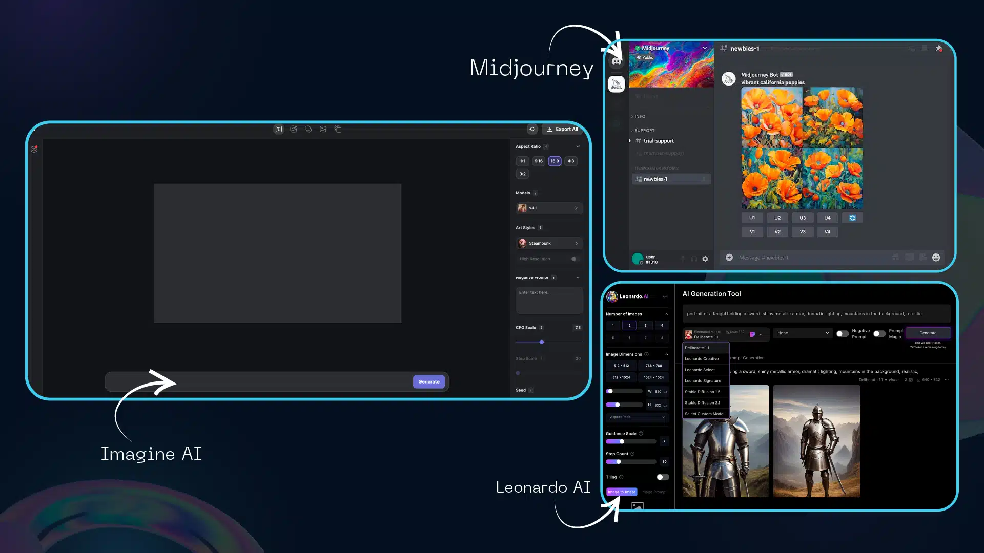Adjust the CFG Scale slider handle
Screen dimensions: 984x553
pyautogui.click(x=542, y=342)
